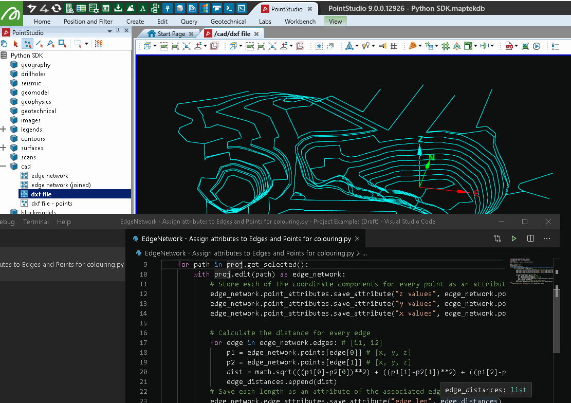Select the pan hand tool in the explorer
Image resolution: width=571 pixels, height=403 pixels.
coord(5,44)
